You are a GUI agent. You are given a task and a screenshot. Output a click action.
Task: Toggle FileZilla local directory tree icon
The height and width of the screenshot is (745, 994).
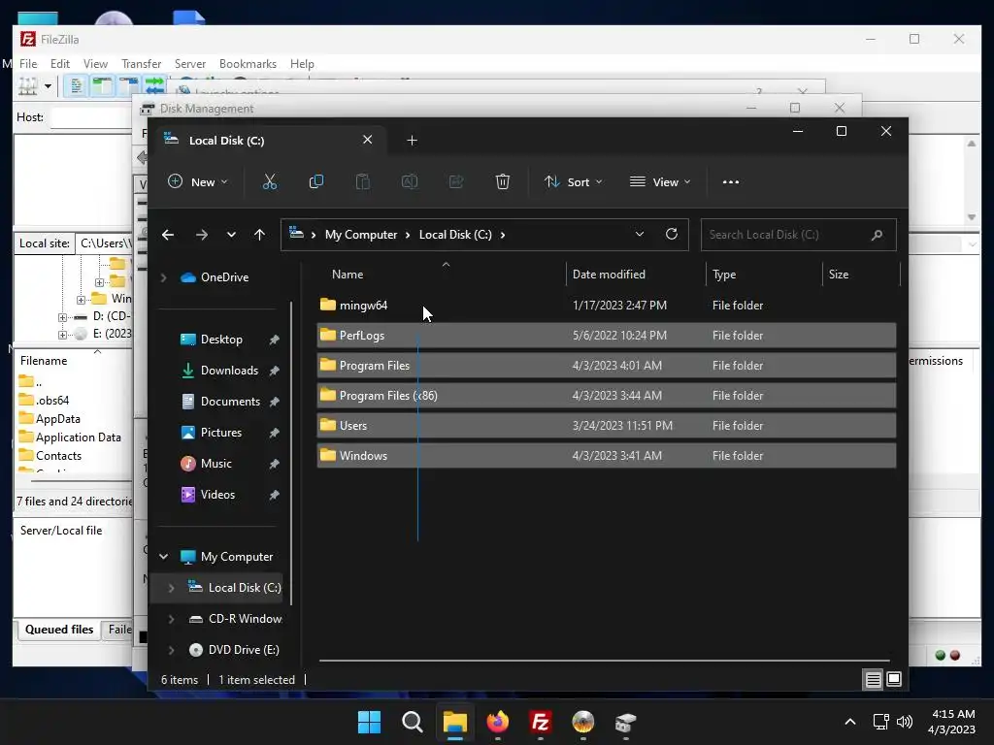coord(101,85)
